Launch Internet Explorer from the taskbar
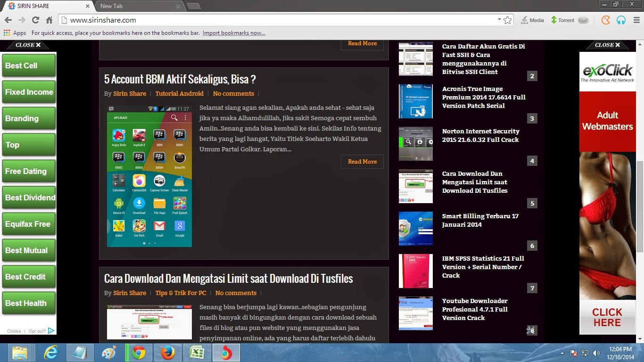Screen dimensions: 644x362 point(50,353)
